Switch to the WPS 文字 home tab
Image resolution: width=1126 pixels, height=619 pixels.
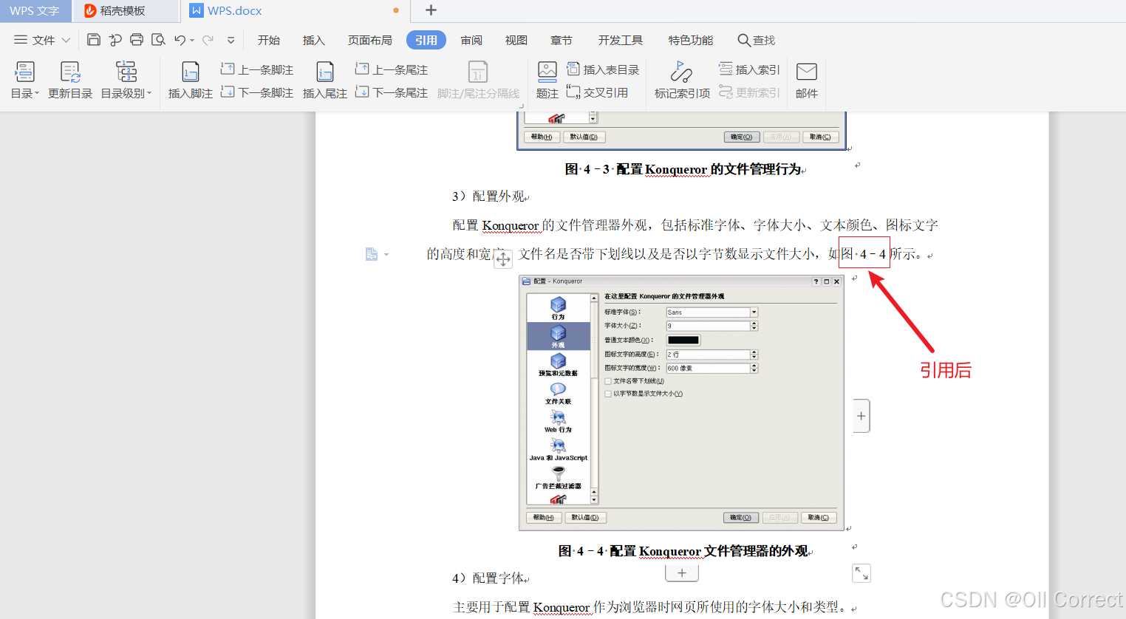35,11
